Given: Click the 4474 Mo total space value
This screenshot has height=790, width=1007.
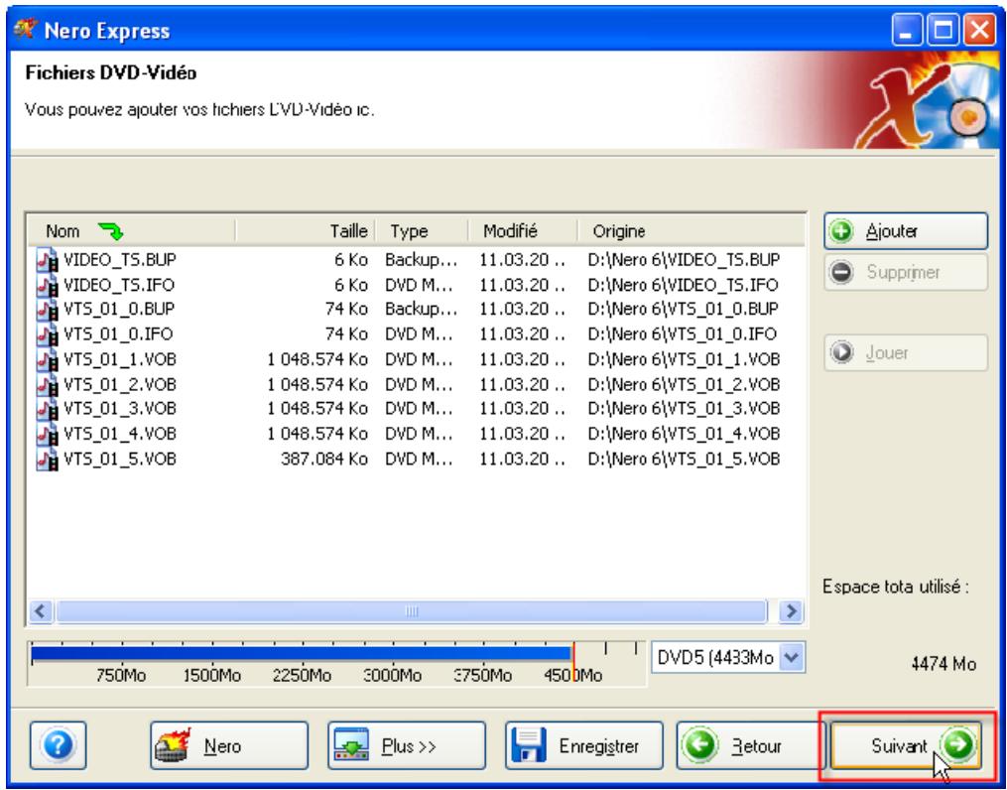Looking at the screenshot, I should (944, 664).
